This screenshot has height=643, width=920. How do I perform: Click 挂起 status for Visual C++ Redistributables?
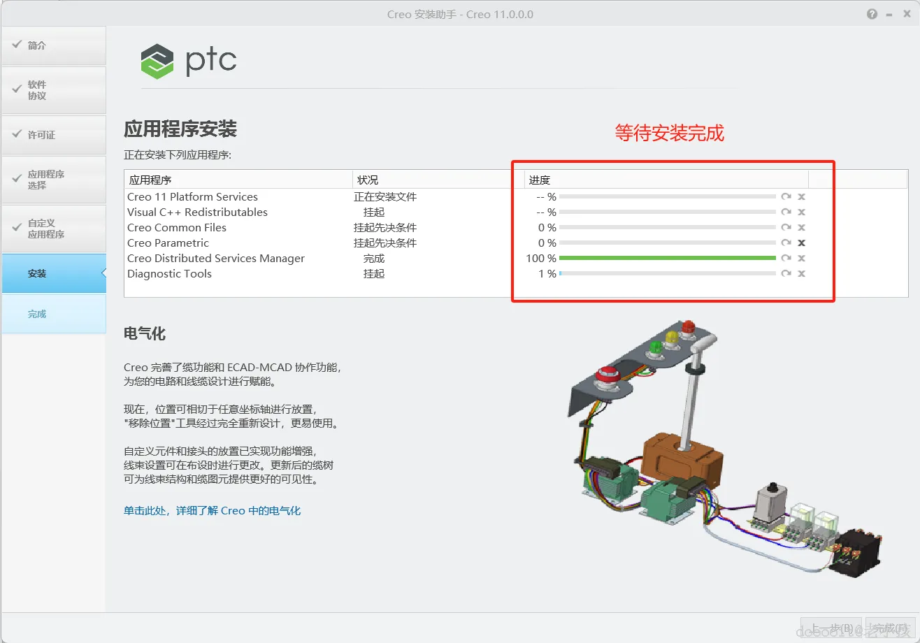[x=374, y=212]
